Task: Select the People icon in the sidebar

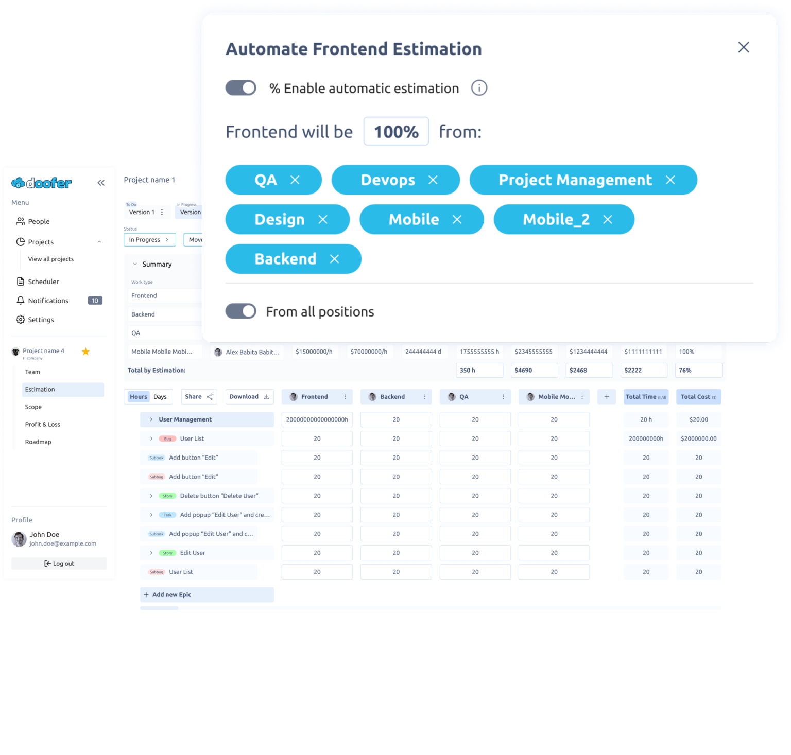Action: pyautogui.click(x=20, y=221)
